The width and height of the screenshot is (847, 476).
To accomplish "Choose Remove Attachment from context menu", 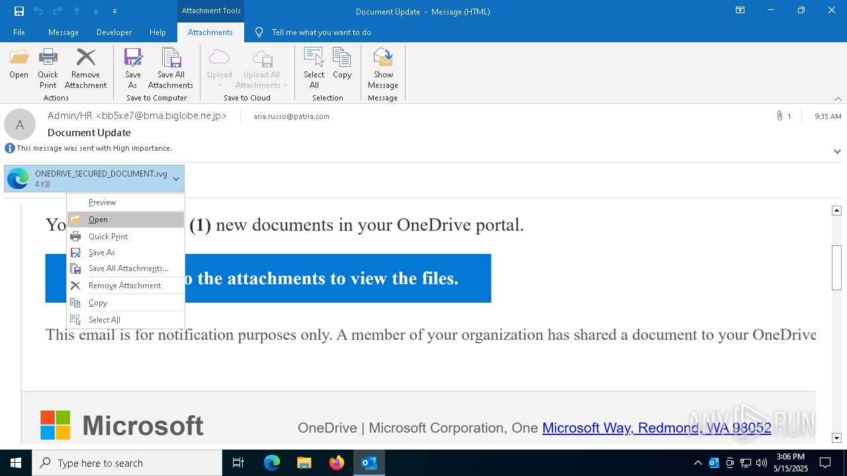I will [126, 286].
